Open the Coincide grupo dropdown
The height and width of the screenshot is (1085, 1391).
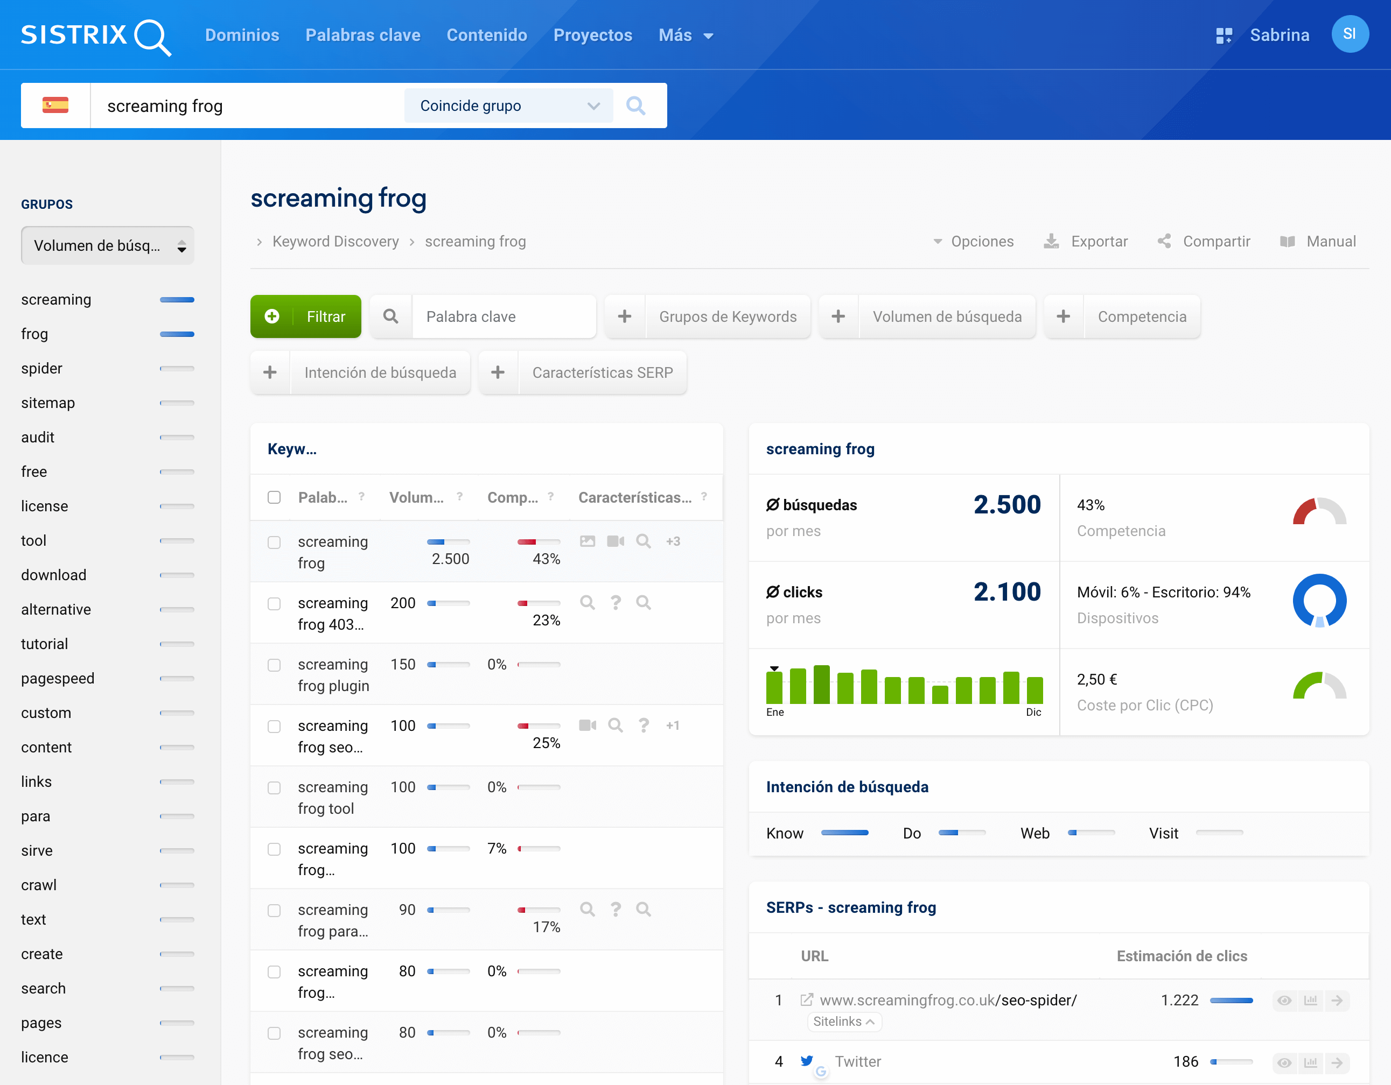pos(508,105)
